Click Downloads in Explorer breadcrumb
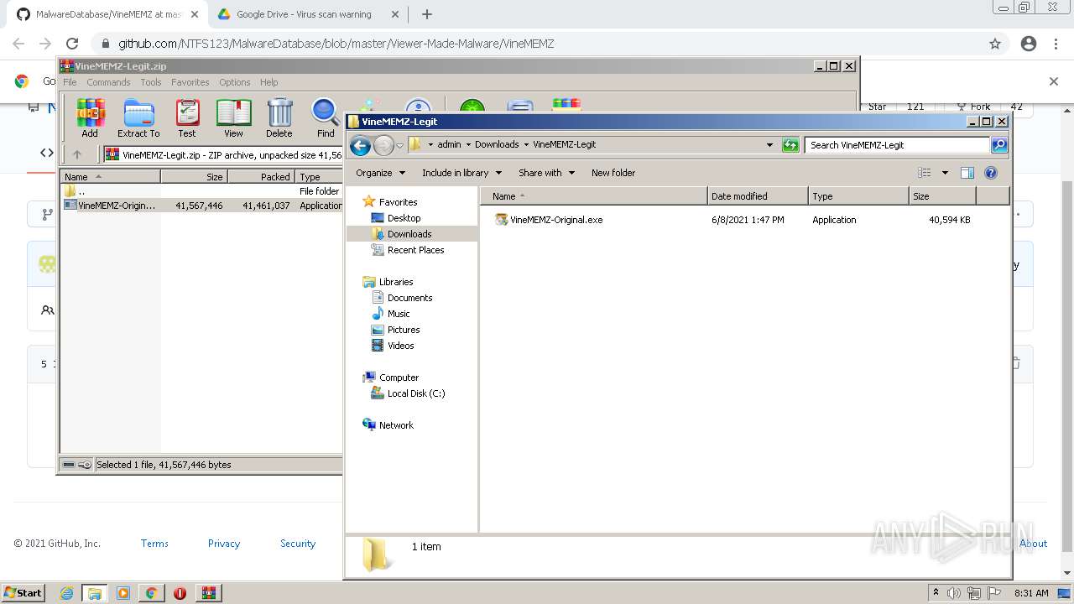1074x604 pixels. 497,144
